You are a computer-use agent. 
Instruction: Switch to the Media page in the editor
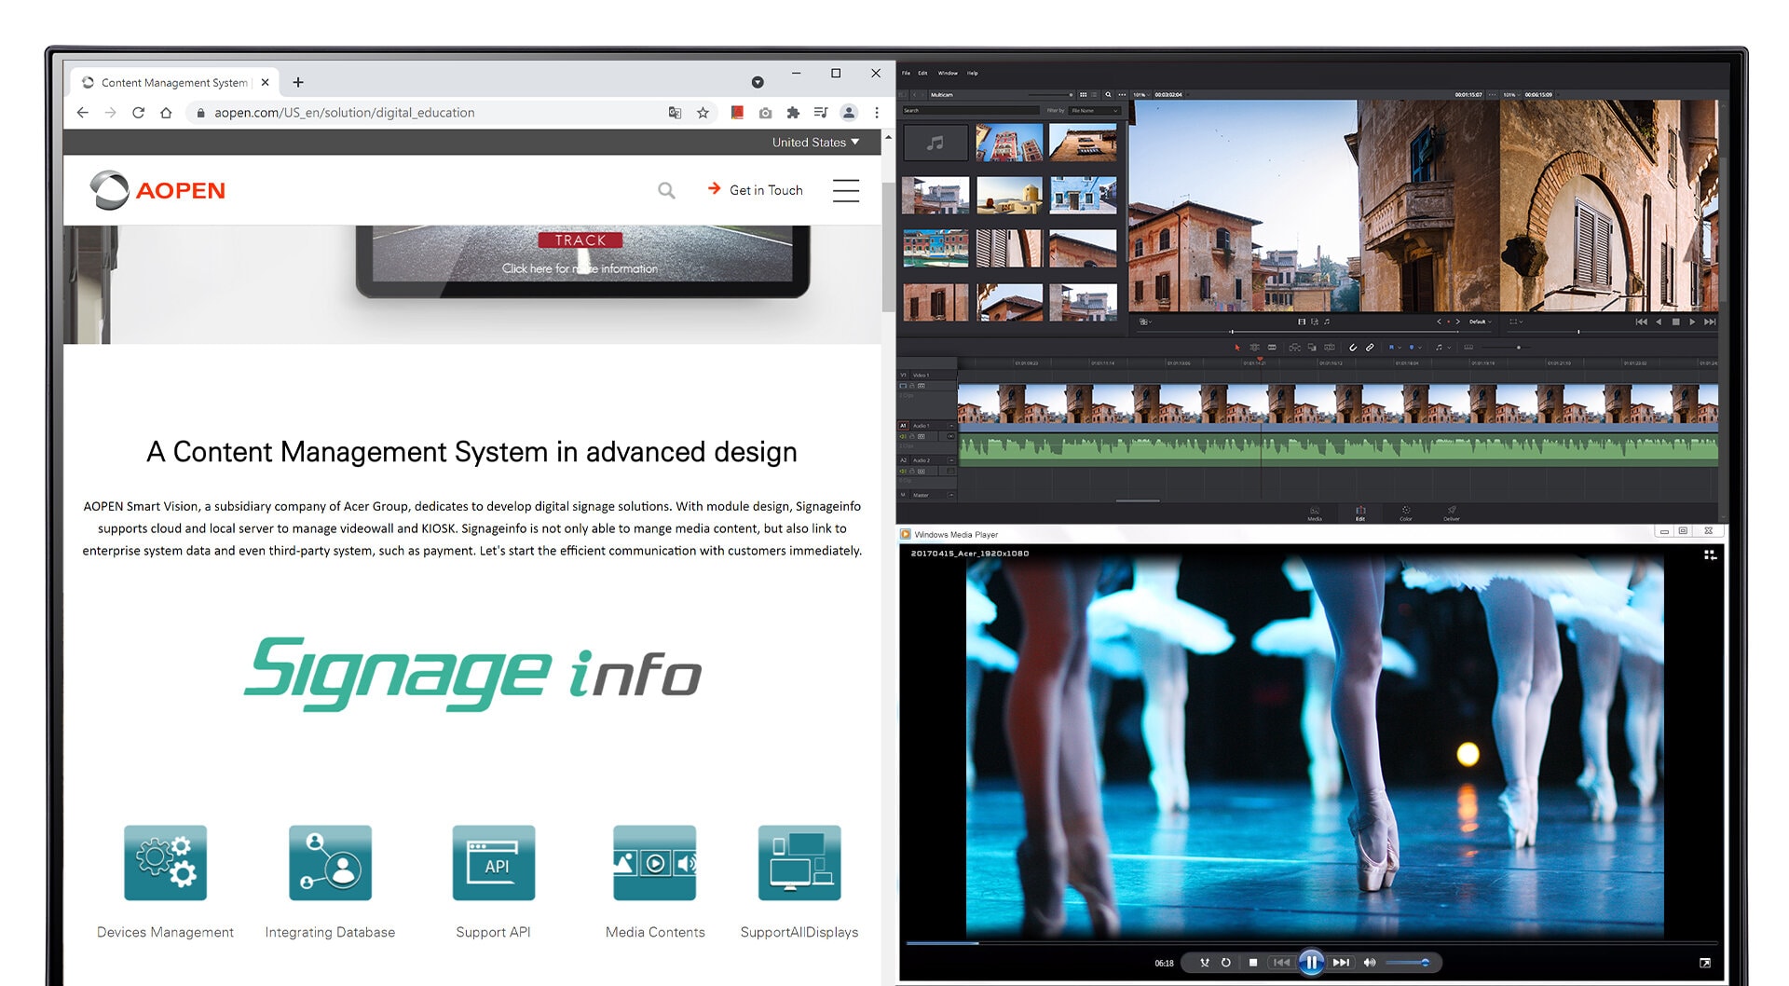point(1315,513)
